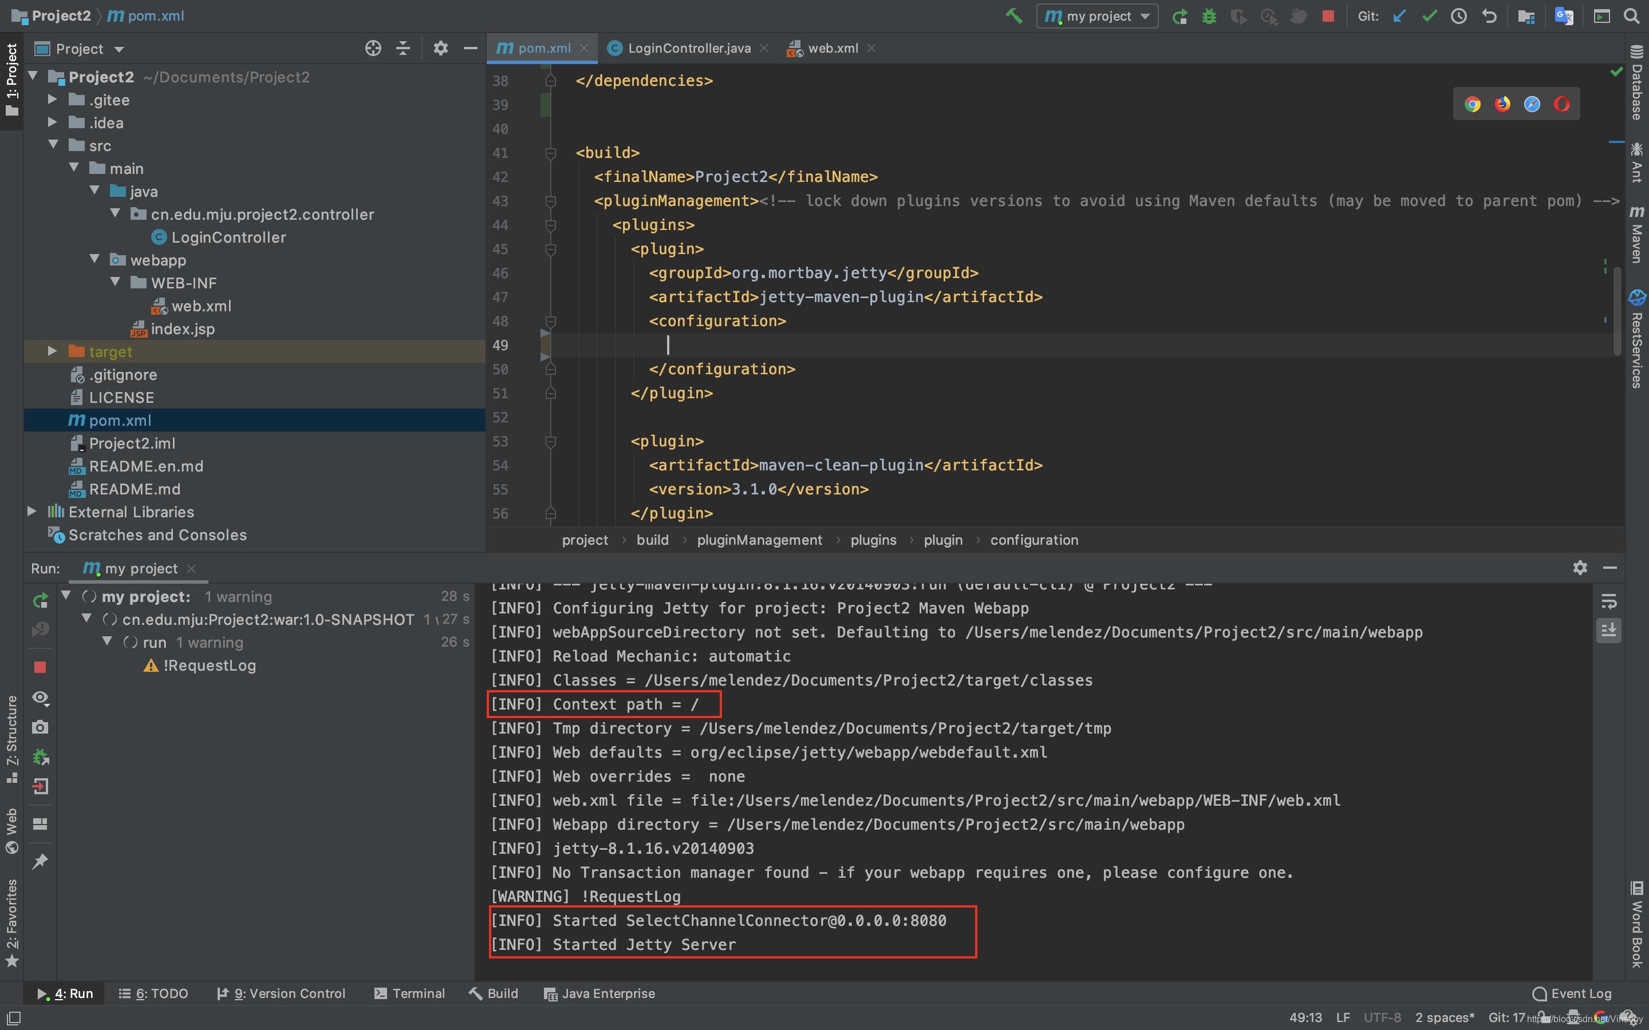Open the 6: TODO tool window
This screenshot has height=1030, width=1649.
(153, 993)
